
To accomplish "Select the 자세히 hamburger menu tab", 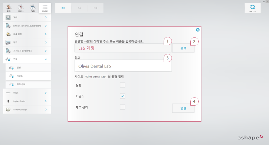I will [x=45, y=8].
